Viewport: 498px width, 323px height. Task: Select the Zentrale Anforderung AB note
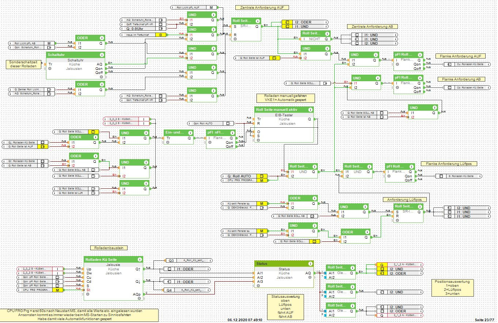372,27
